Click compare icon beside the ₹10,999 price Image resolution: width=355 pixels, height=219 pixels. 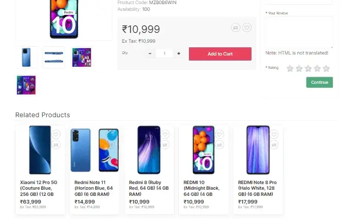click(236, 28)
